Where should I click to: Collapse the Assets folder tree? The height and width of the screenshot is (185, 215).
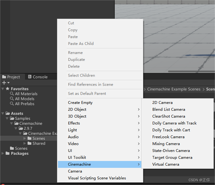tap(3, 114)
